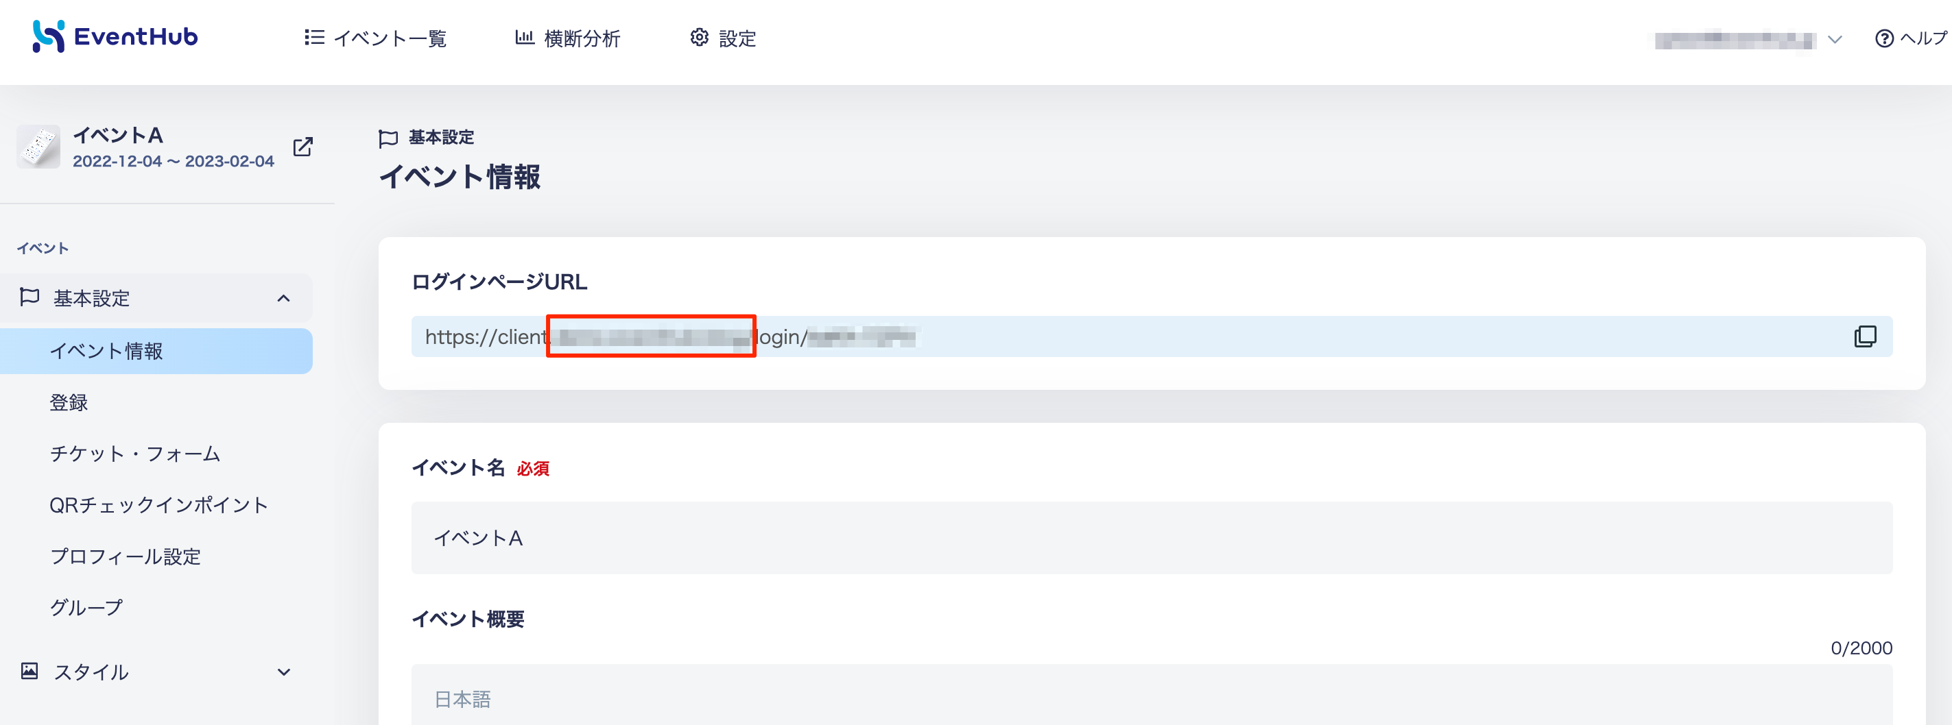Image resolution: width=1952 pixels, height=725 pixels.
Task: Click the イベント名 input field
Action: click(x=1150, y=538)
